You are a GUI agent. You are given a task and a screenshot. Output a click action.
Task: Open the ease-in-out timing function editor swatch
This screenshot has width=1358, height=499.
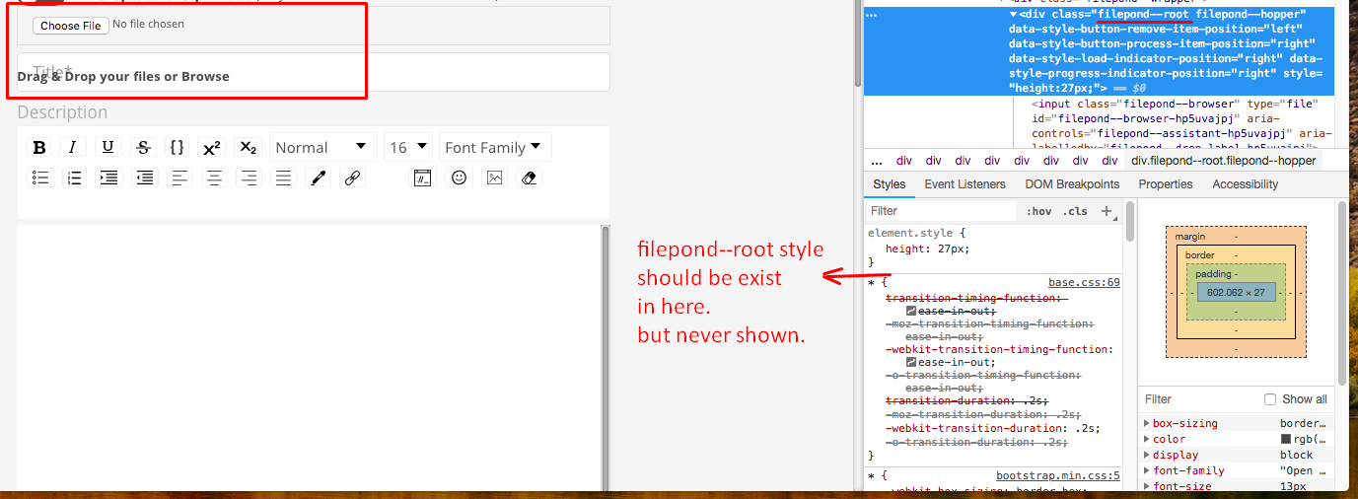[911, 311]
